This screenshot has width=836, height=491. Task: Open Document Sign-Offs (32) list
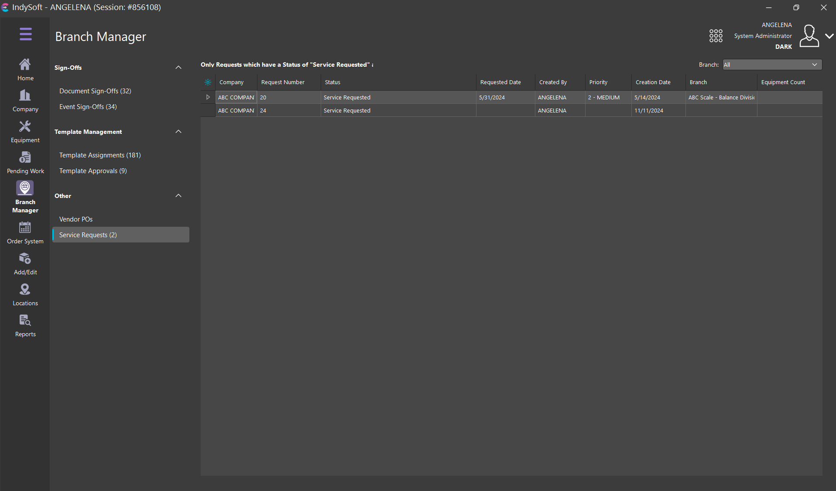(95, 91)
